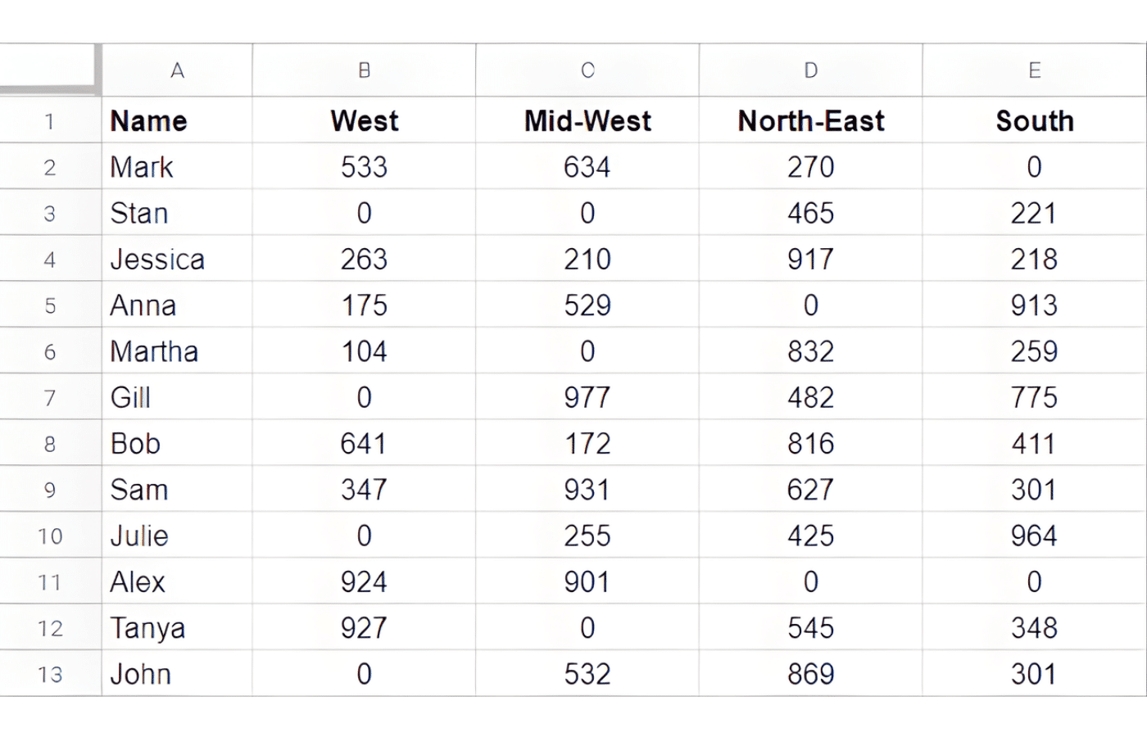The height and width of the screenshot is (737, 1147).
Task: Click the cell containing Martha
Action: (x=177, y=350)
